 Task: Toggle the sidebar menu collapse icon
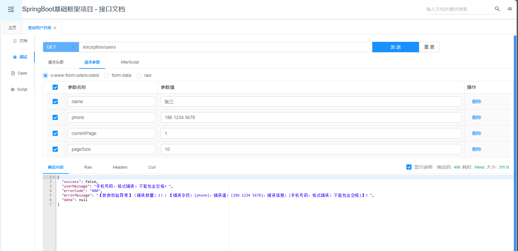coord(11,9)
